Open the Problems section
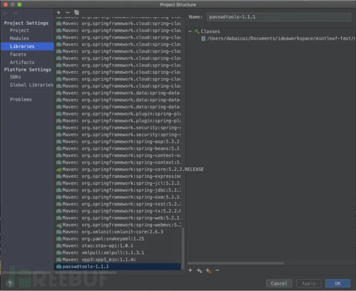This screenshot has width=356, height=291. click(x=21, y=99)
